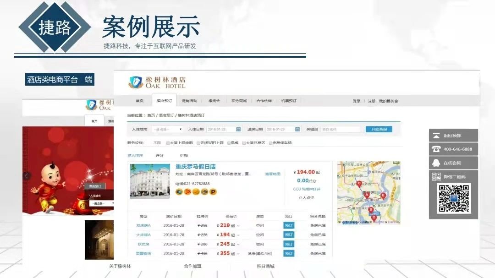This screenshot has width=495, height=278.
Task: Enable the 无线WIFI上网 filter checkbox
Action: [x=198, y=143]
